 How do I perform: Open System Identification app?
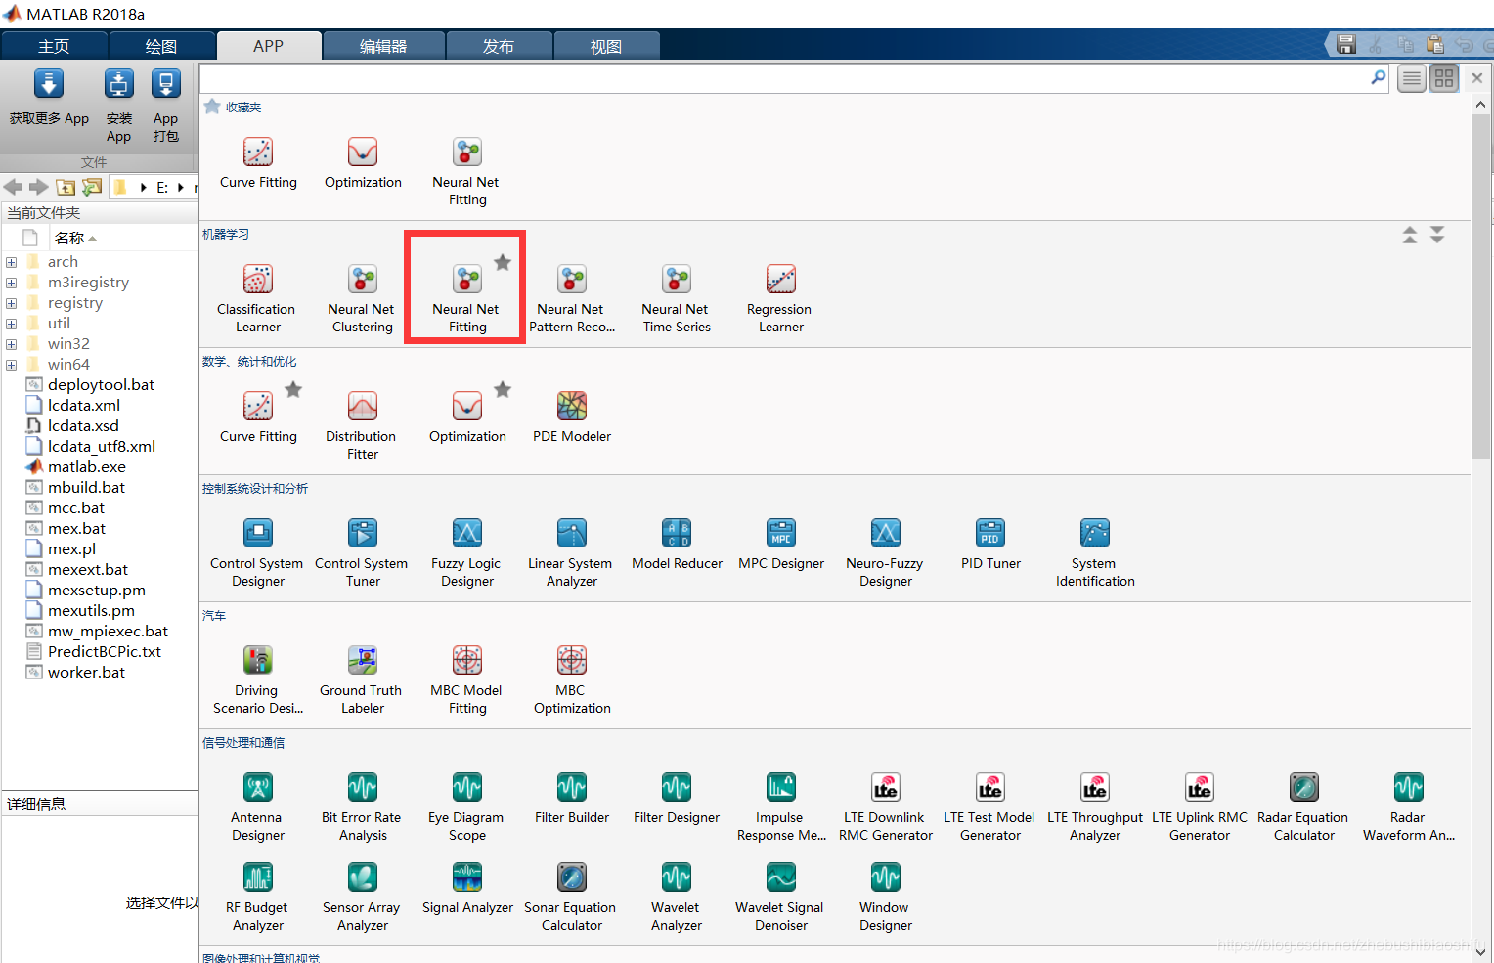[1095, 552]
